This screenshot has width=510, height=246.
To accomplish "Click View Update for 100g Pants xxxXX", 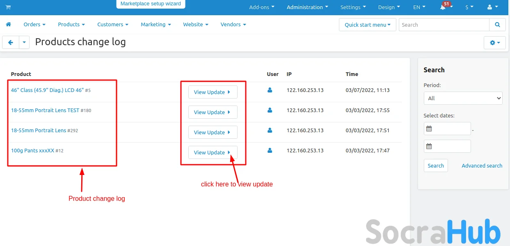I will 213,152.
